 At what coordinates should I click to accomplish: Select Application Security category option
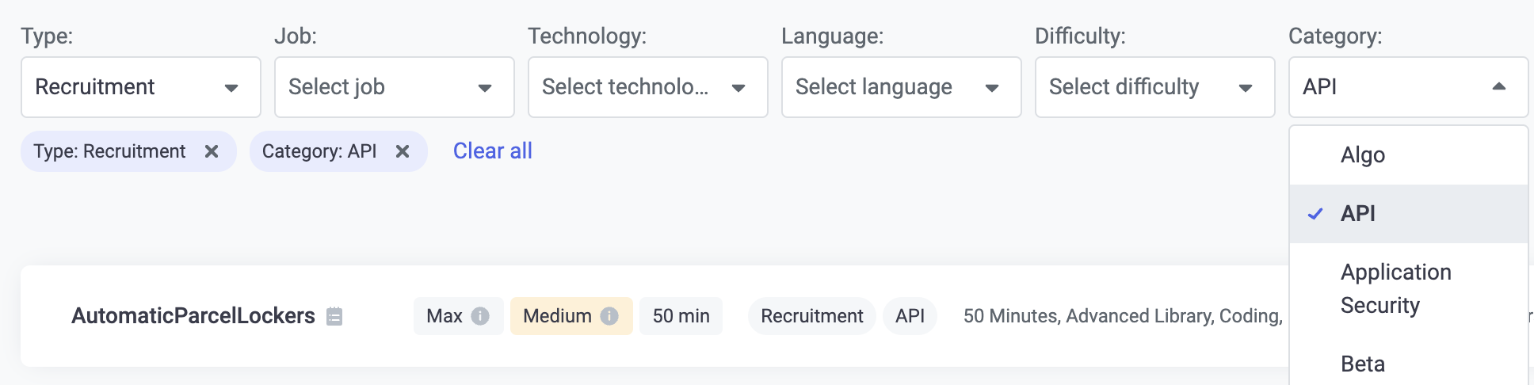(1395, 288)
